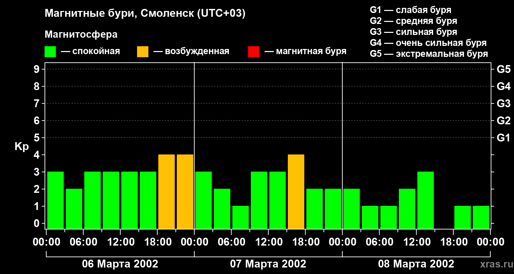Click the 'G4' label on the right axis
Viewport: 514px width, 274px height.
coord(503,86)
